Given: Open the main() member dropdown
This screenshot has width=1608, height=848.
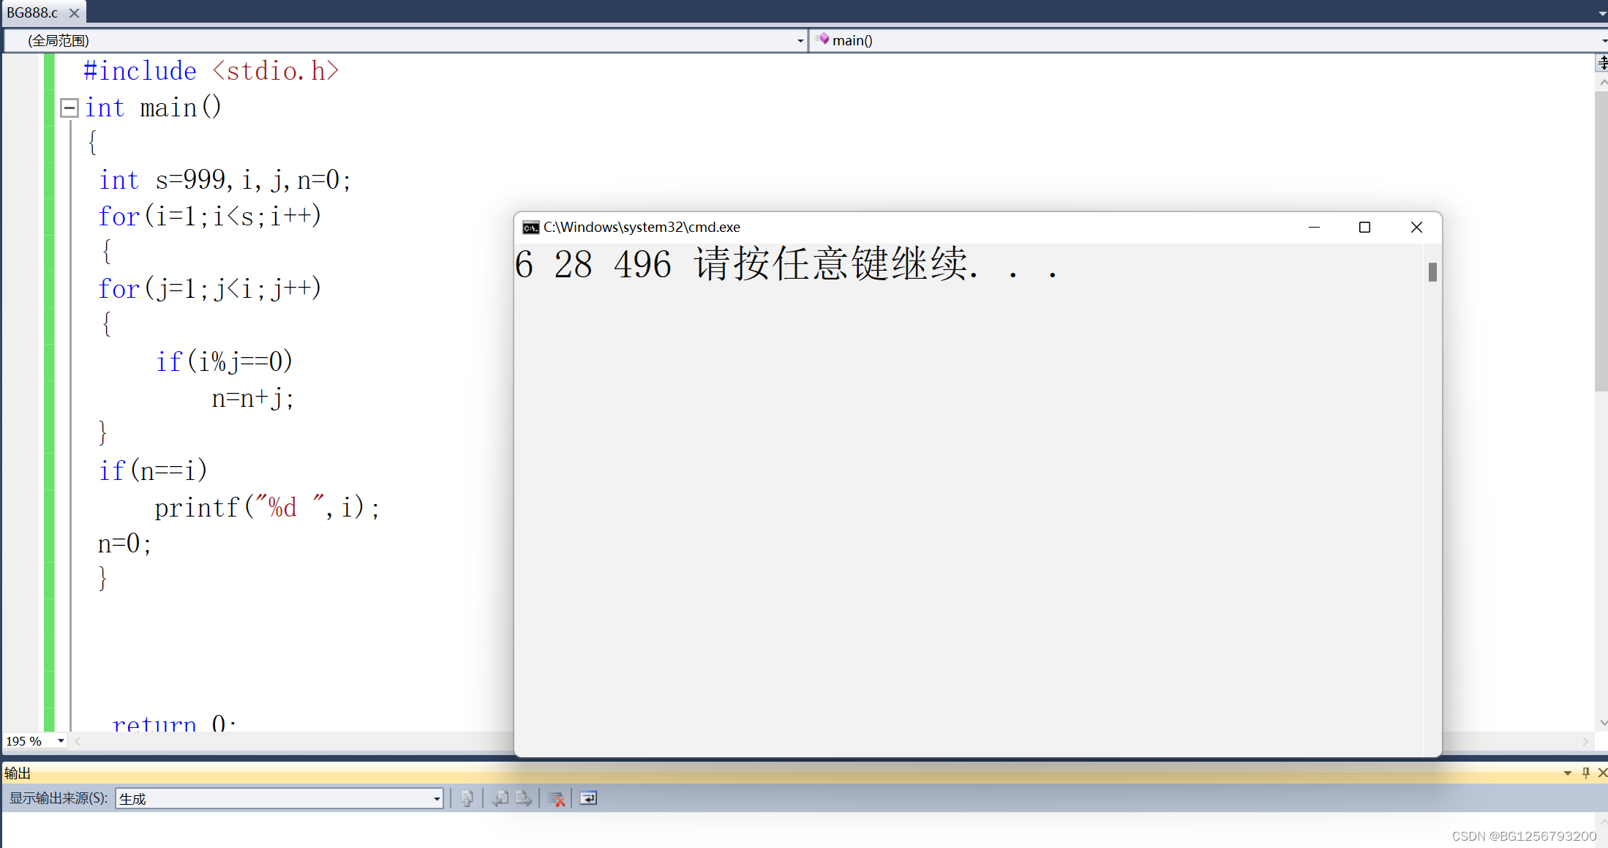Looking at the screenshot, I should pyautogui.click(x=1209, y=40).
